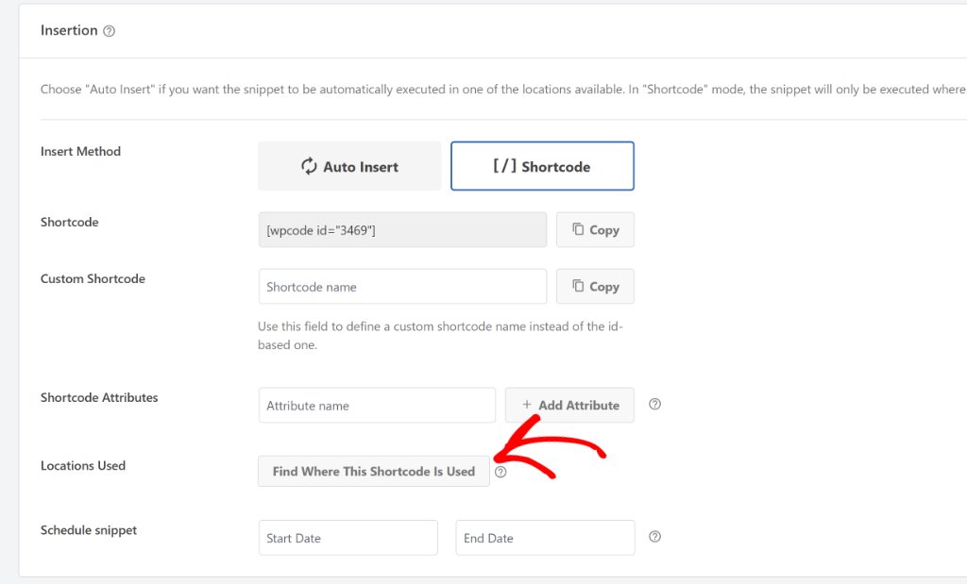Focus the Shortcode name input
Screen dimensions: 967x584
pos(402,287)
